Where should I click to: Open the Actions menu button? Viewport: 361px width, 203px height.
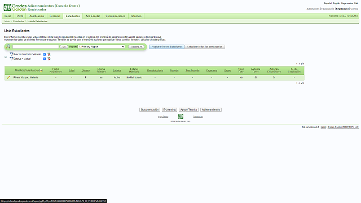coord(136,47)
